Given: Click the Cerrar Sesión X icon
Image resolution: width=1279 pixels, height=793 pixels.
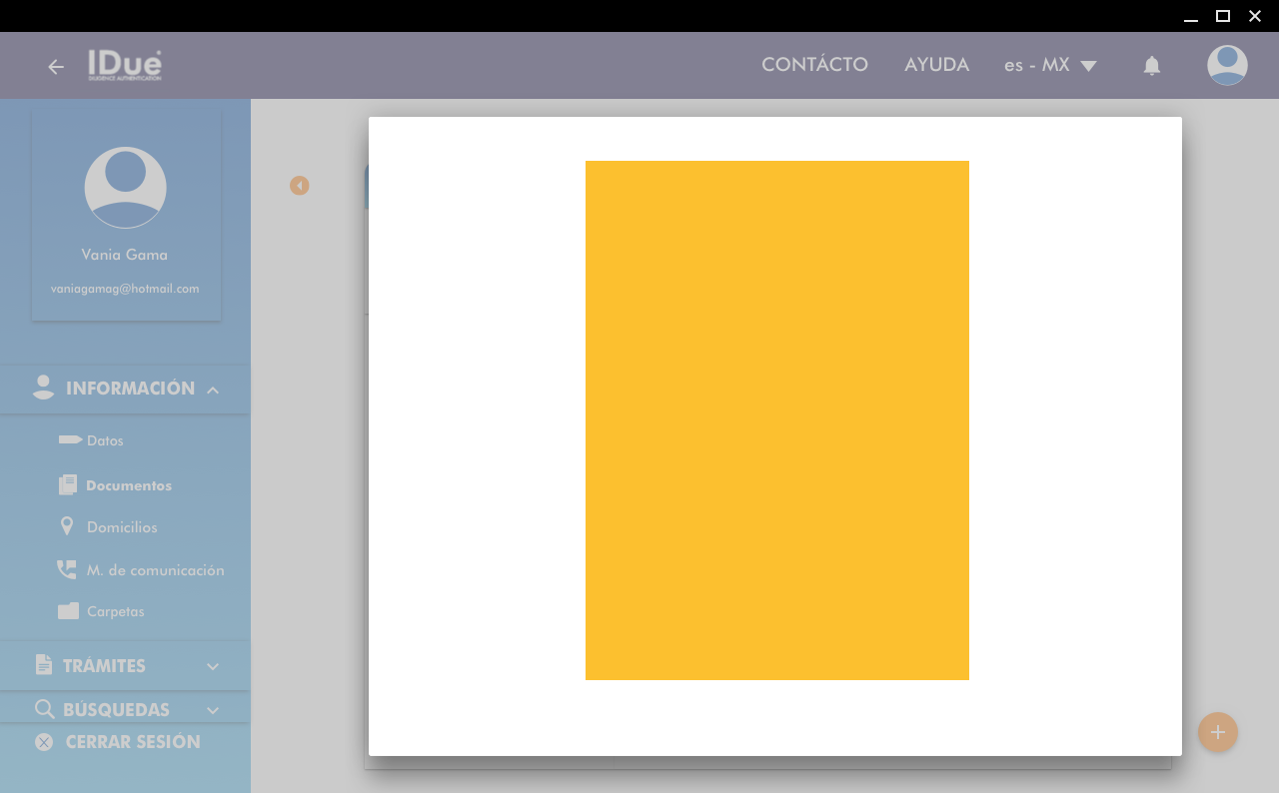Looking at the screenshot, I should click(x=44, y=742).
